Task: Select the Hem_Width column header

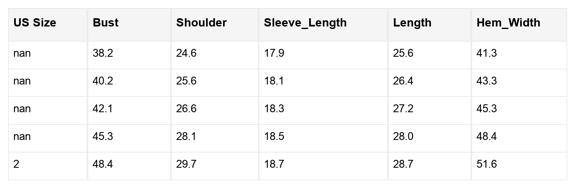Action: coord(508,23)
